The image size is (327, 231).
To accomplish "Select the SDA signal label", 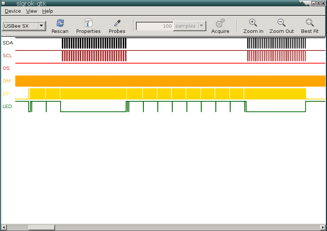I will click(x=8, y=43).
